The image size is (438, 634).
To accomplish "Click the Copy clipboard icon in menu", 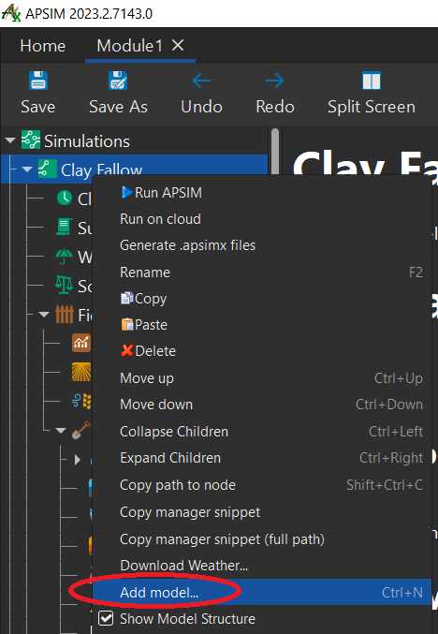I will pyautogui.click(x=127, y=299).
